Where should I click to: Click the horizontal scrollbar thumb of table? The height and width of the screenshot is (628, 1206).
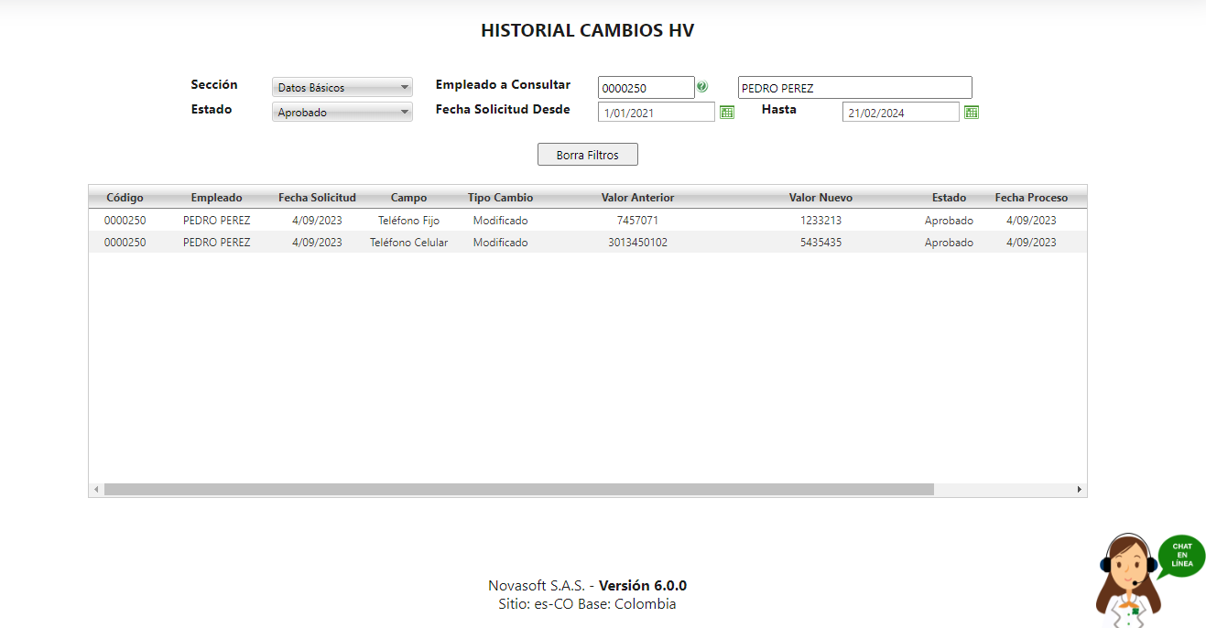pos(519,490)
